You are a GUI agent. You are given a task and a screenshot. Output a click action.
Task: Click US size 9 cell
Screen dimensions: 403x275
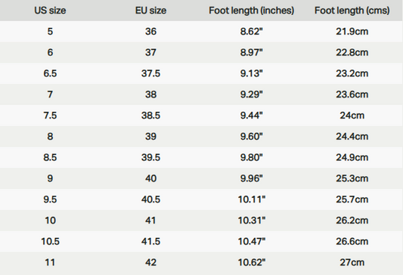pyautogui.click(x=50, y=178)
